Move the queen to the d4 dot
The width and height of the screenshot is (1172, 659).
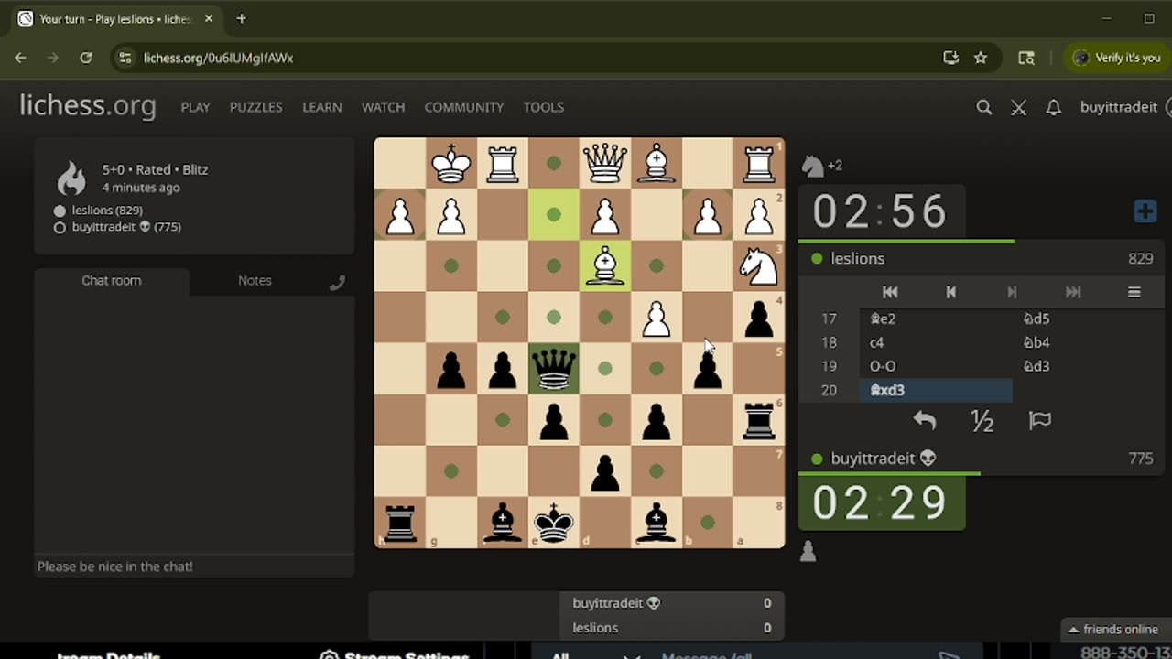[x=605, y=318]
